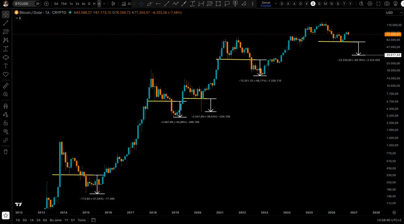The image size is (404, 224).
Task: Open the time axis settings gear
Action: 394,213
